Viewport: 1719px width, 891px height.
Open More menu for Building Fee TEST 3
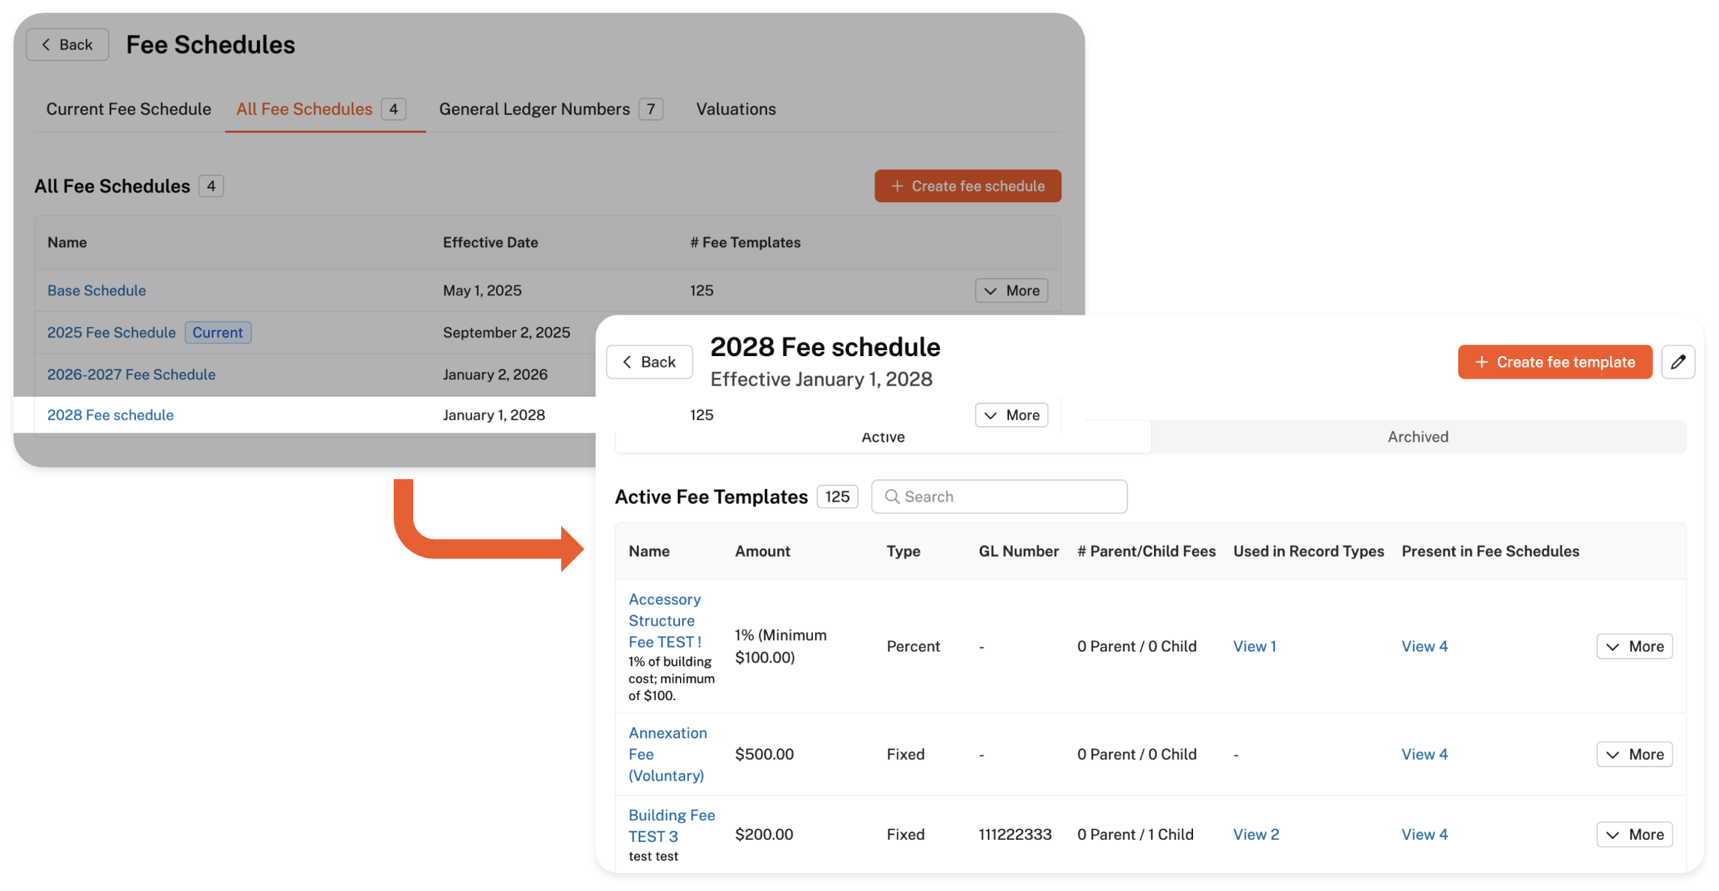tap(1634, 835)
